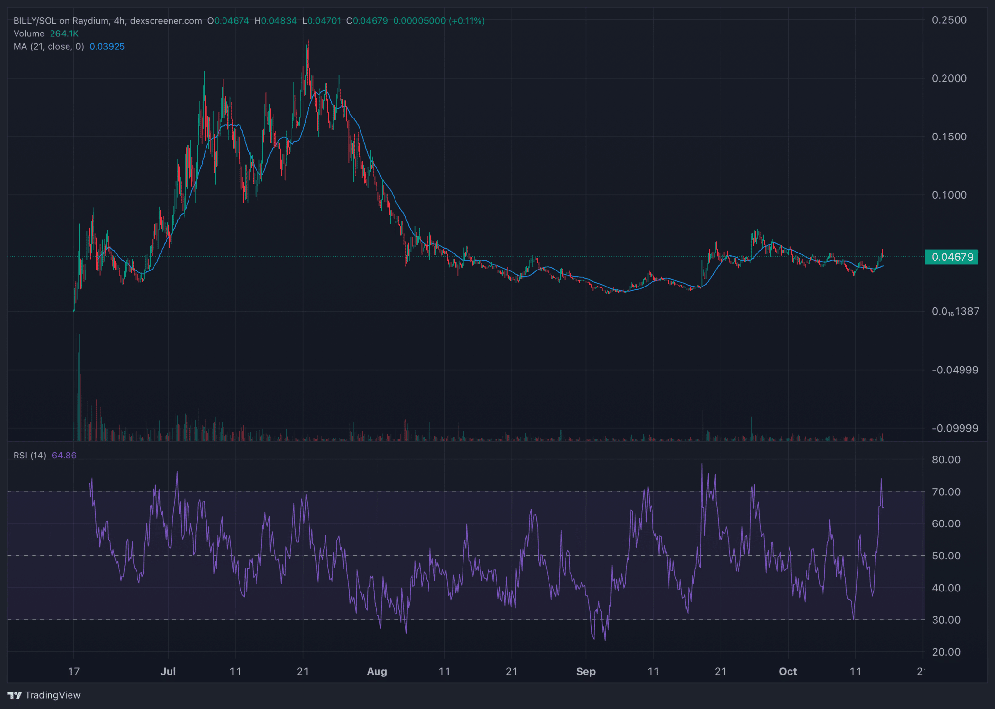Image resolution: width=995 pixels, height=709 pixels.
Task: Click the RSI value 64.86
Action: coord(64,456)
